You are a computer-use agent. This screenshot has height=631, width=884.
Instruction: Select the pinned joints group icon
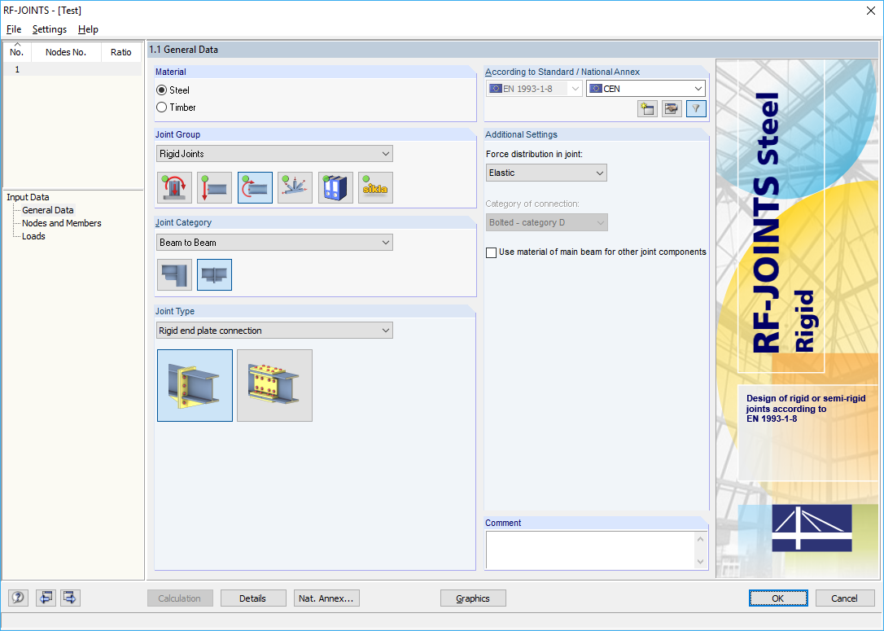tap(215, 188)
